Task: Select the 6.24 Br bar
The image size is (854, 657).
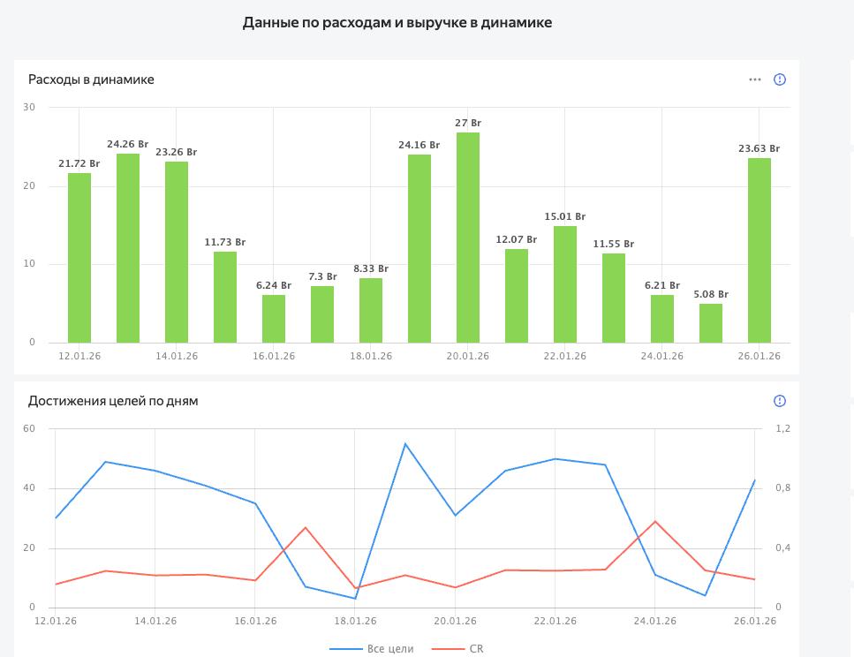Action: click(274, 319)
